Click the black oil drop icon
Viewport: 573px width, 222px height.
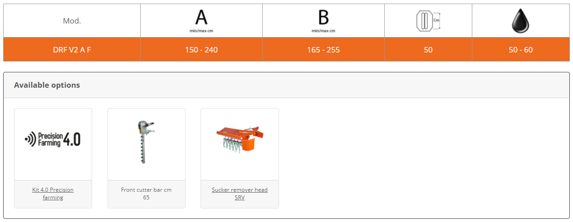pos(520,21)
